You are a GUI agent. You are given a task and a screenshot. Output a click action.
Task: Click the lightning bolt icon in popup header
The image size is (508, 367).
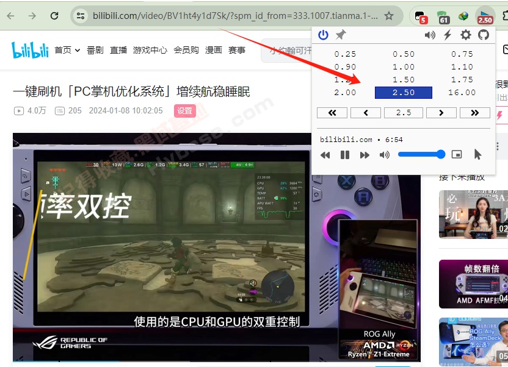tap(448, 35)
